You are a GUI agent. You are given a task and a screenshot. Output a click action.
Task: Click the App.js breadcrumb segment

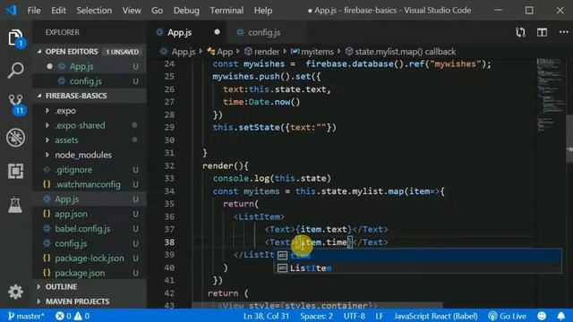[x=178, y=52]
